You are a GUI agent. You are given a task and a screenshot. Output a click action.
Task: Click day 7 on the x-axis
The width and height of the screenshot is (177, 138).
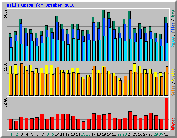click(43, 134)
